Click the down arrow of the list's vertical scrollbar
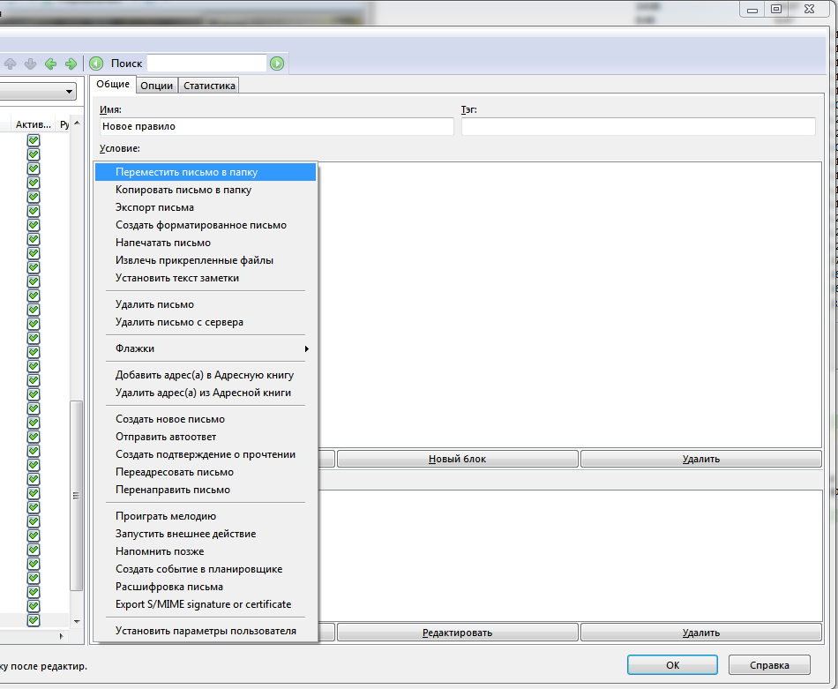 pyautogui.click(x=77, y=621)
